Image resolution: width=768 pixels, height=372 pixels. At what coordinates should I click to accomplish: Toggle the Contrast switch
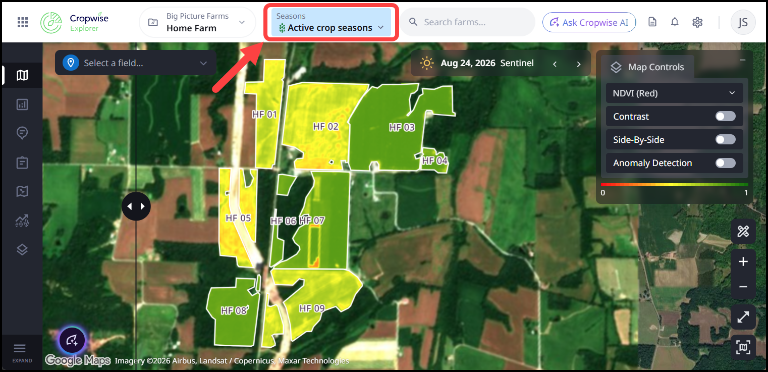click(726, 117)
